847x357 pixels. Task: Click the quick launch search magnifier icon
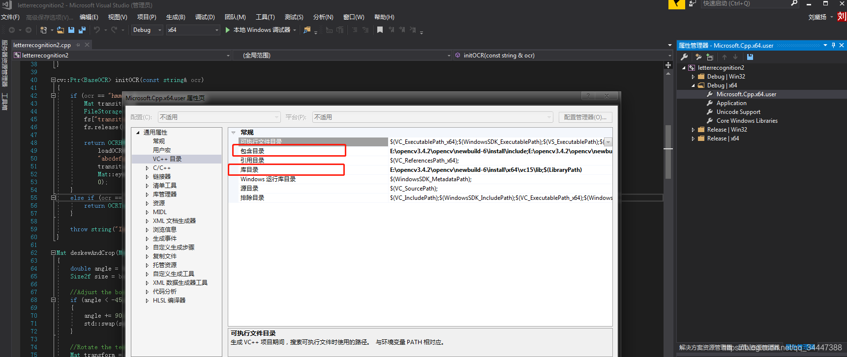tap(794, 3)
